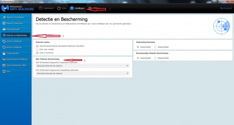234x125 pixels.
Task: Expand the POA detecties dropdown
Action: [x=83, y=73]
